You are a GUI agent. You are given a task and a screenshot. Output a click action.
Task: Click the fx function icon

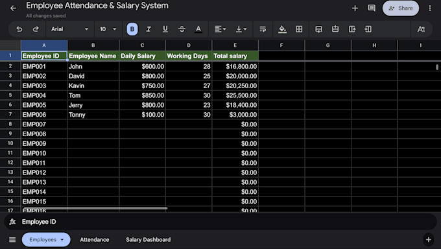tap(12, 222)
